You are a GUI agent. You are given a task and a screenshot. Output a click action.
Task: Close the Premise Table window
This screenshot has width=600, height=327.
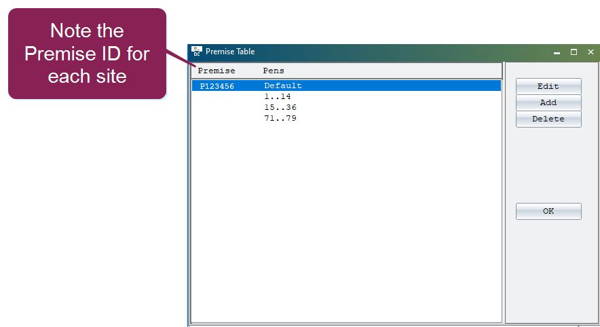click(590, 52)
